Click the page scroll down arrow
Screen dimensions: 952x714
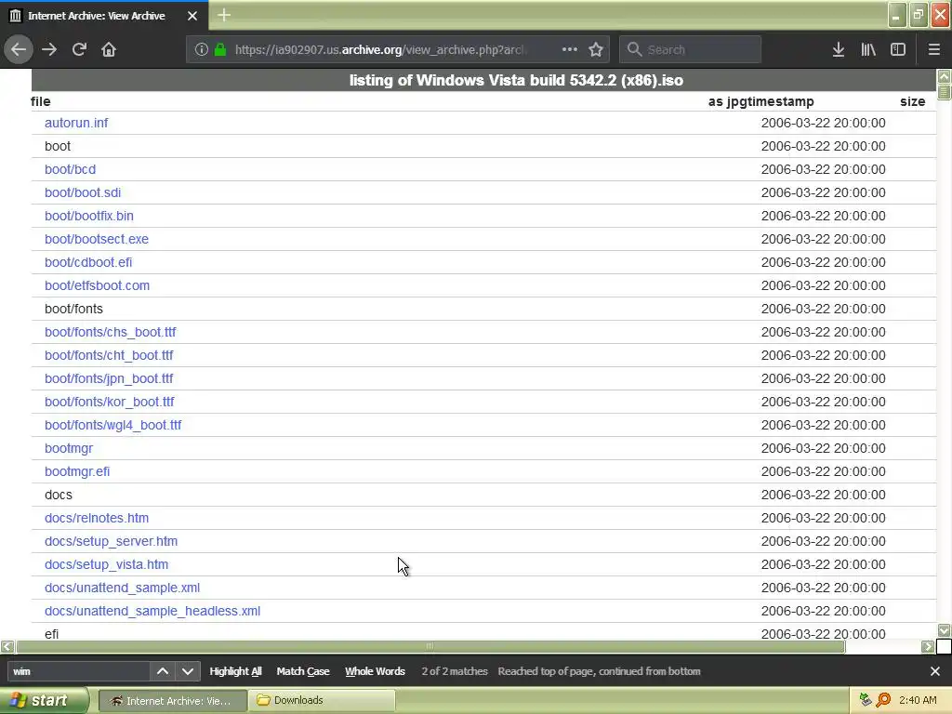pyautogui.click(x=945, y=630)
